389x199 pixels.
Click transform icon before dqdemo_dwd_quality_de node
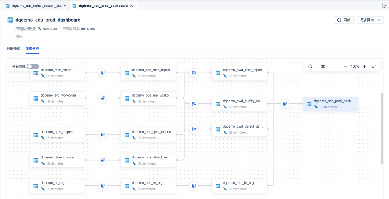pos(194,104)
